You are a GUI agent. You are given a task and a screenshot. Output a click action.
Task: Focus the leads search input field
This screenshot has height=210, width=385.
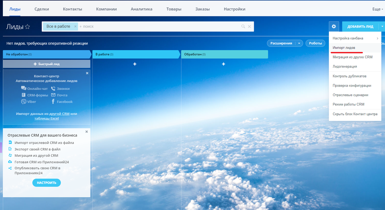coord(159,26)
